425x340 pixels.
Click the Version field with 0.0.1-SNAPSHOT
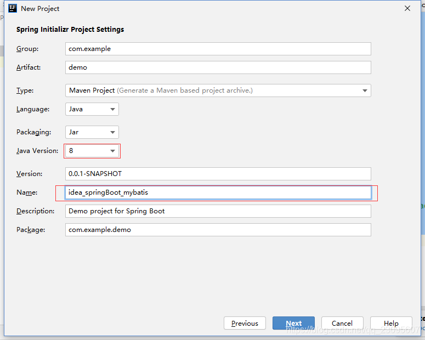[x=218, y=174]
